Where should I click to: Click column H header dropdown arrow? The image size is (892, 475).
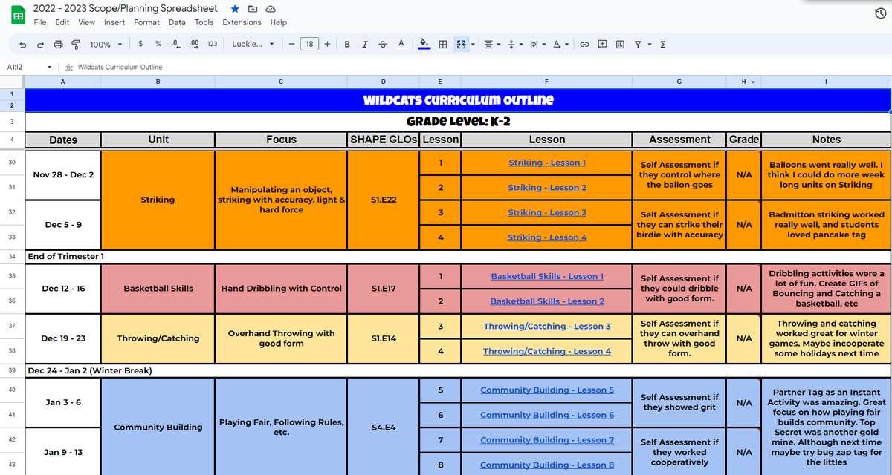point(753,82)
